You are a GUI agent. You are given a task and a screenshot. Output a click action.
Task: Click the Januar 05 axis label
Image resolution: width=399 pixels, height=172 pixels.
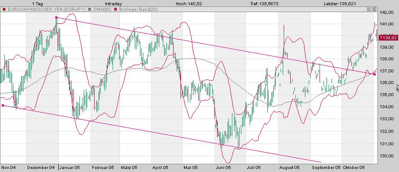[x=70, y=168]
